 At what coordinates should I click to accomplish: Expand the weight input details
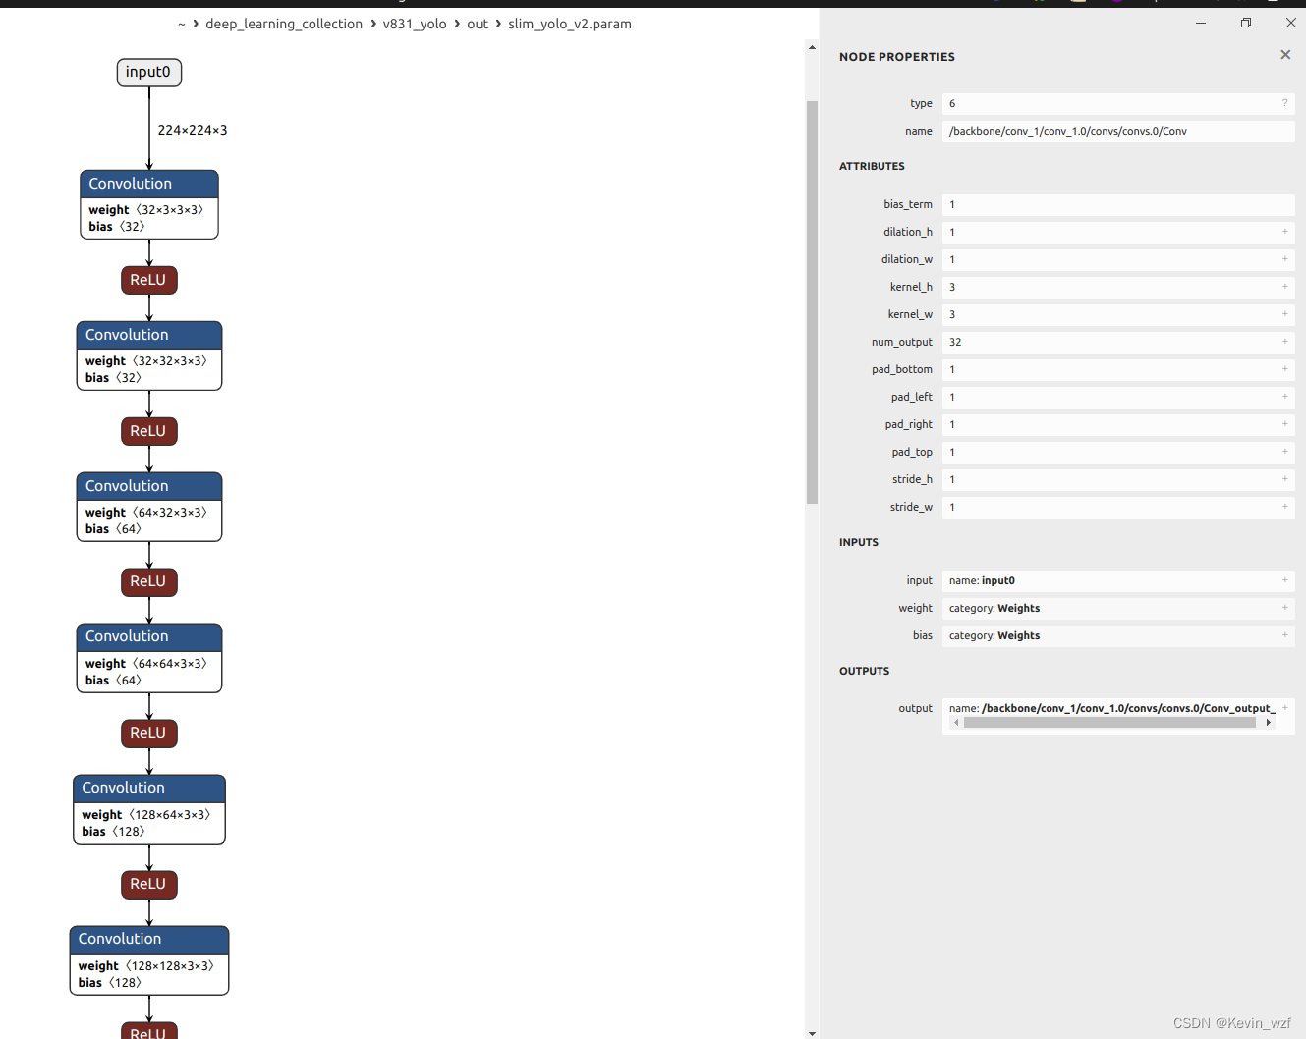point(1284,608)
